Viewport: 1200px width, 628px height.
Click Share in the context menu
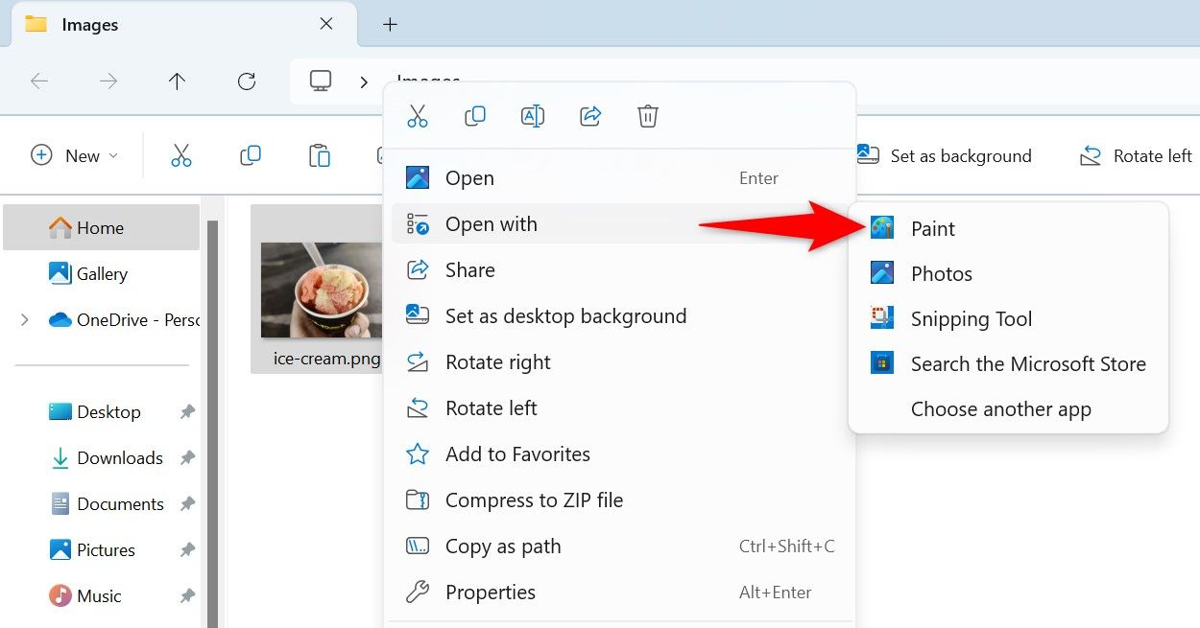click(x=619, y=270)
